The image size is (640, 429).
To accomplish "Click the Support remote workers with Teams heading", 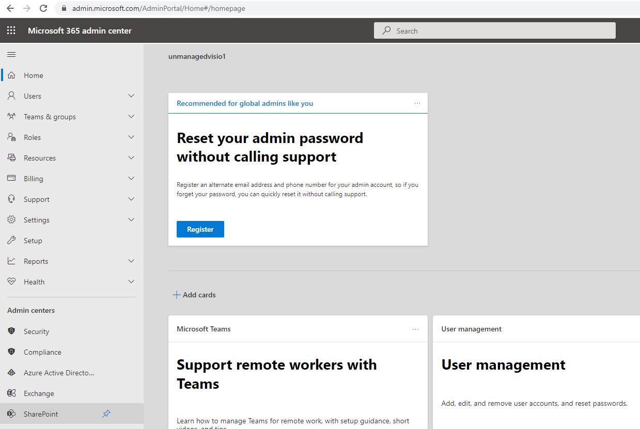I will pyautogui.click(x=277, y=374).
